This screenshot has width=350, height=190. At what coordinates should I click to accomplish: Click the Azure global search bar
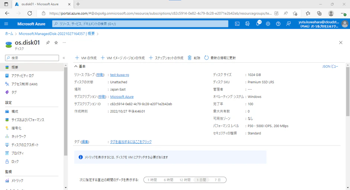140,24
